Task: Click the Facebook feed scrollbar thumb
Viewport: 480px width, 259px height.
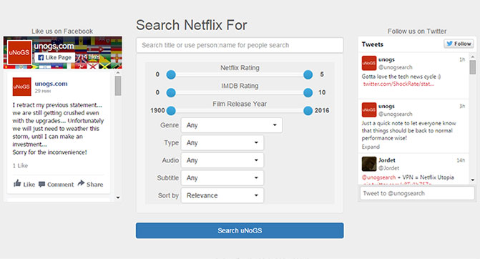Action: click(x=118, y=86)
